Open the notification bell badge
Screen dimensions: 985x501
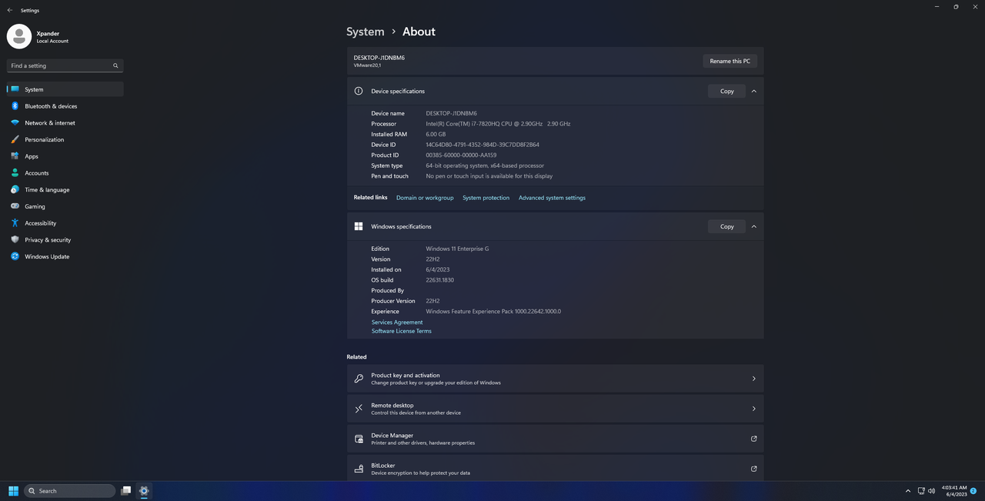point(973,491)
